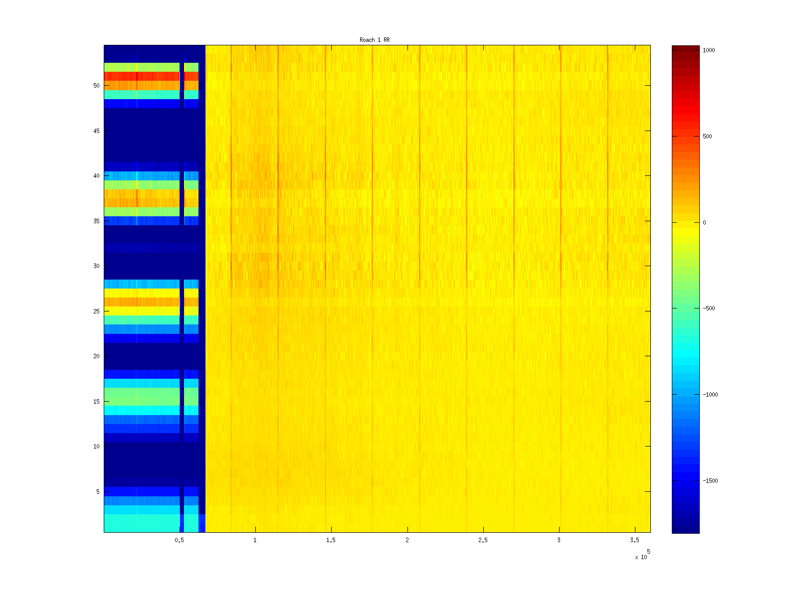Click the y-axis tick label 10
Screen dimensions: 798x598
pos(96,447)
